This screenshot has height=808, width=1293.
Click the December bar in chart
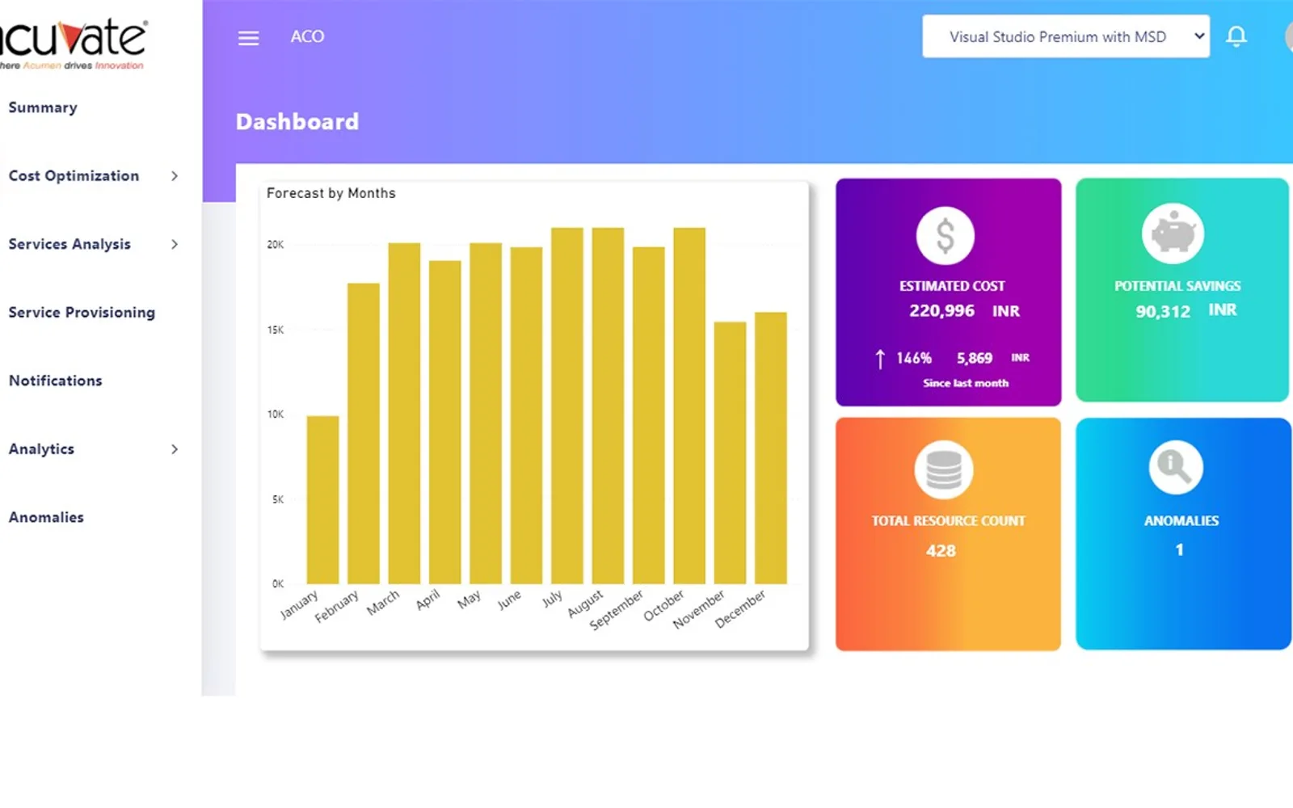tap(770, 448)
